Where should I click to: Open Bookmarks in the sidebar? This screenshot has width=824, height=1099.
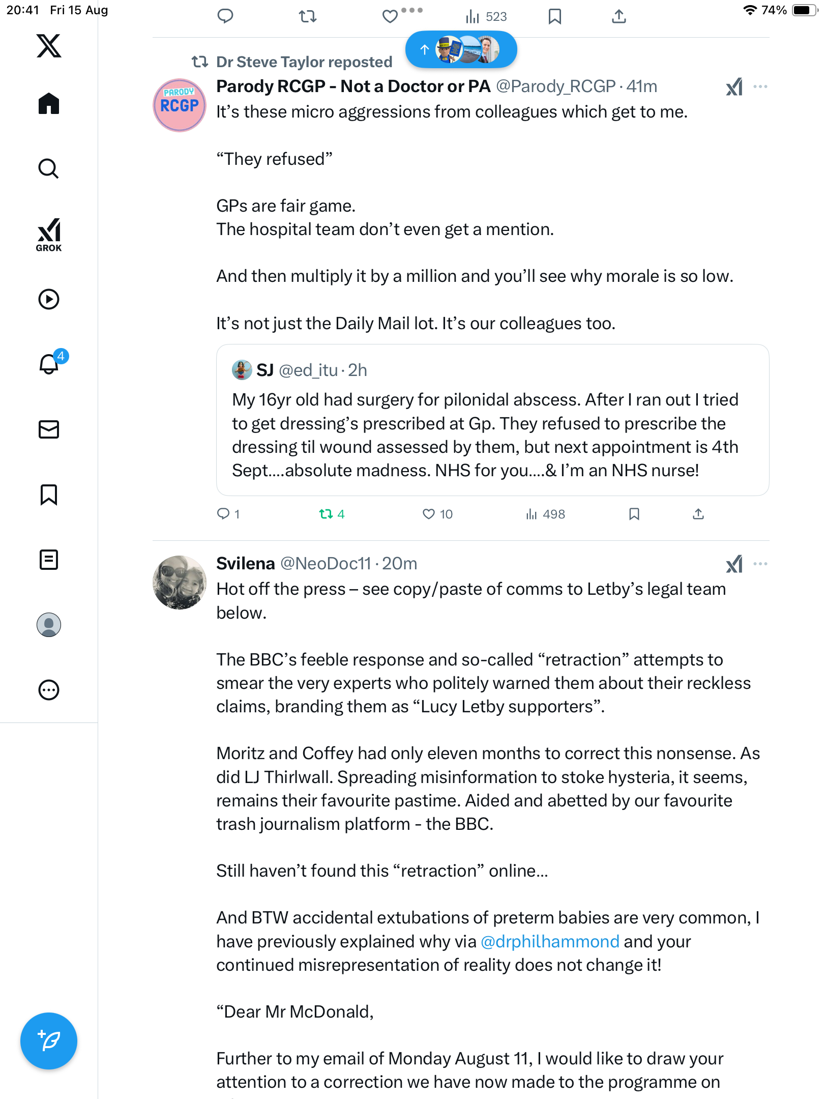coord(49,495)
